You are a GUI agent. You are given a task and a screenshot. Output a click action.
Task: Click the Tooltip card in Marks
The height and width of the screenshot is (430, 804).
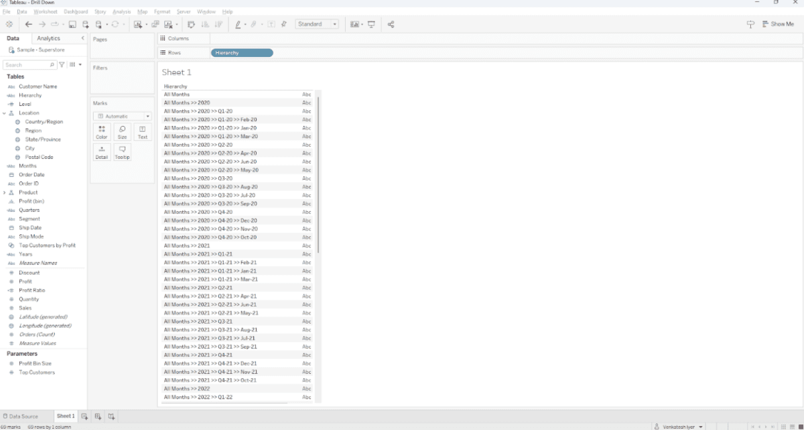click(x=122, y=152)
